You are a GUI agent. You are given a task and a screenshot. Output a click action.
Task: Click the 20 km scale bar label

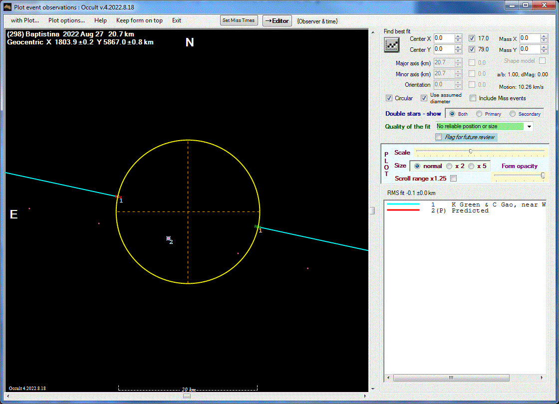189,390
